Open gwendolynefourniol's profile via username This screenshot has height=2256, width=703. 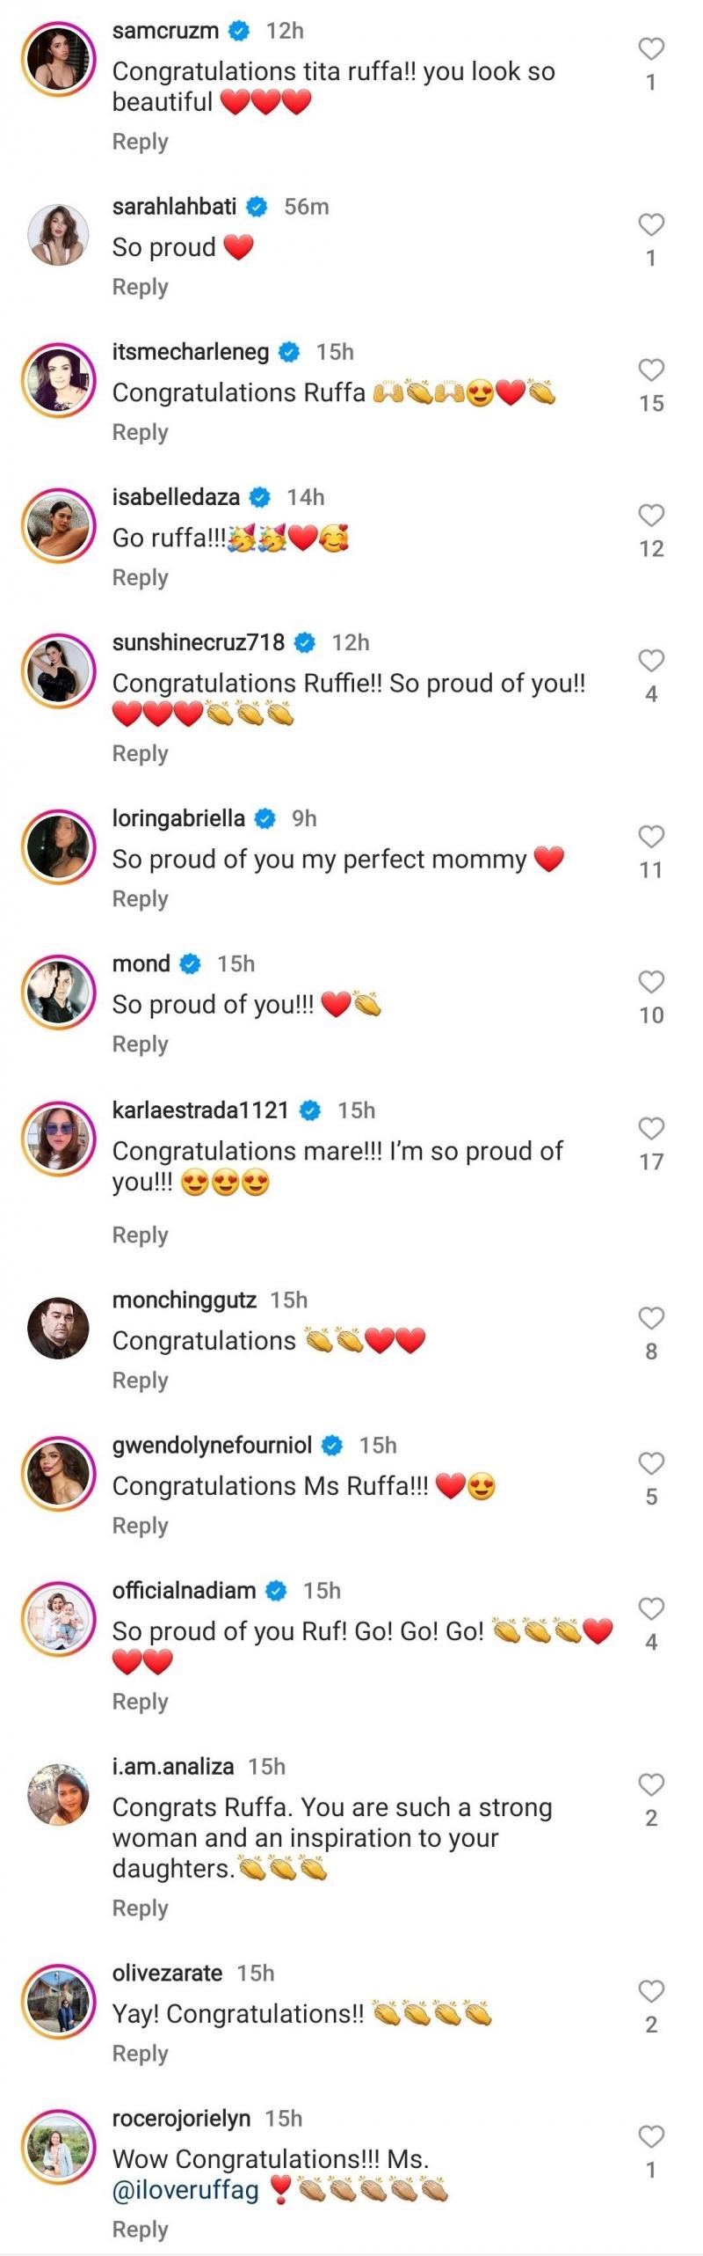click(212, 1445)
